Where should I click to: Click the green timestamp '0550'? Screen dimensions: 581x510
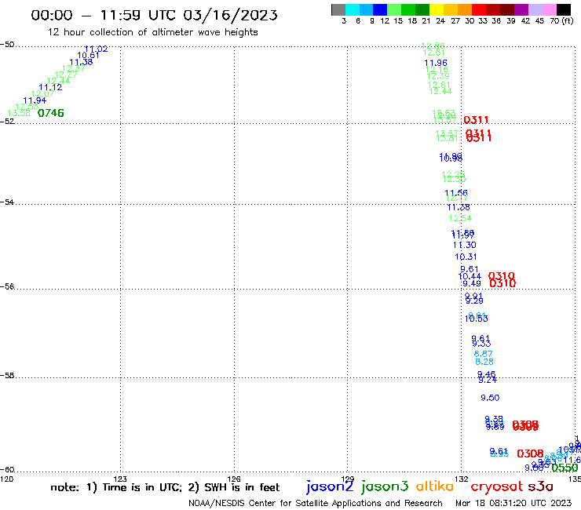565,468
